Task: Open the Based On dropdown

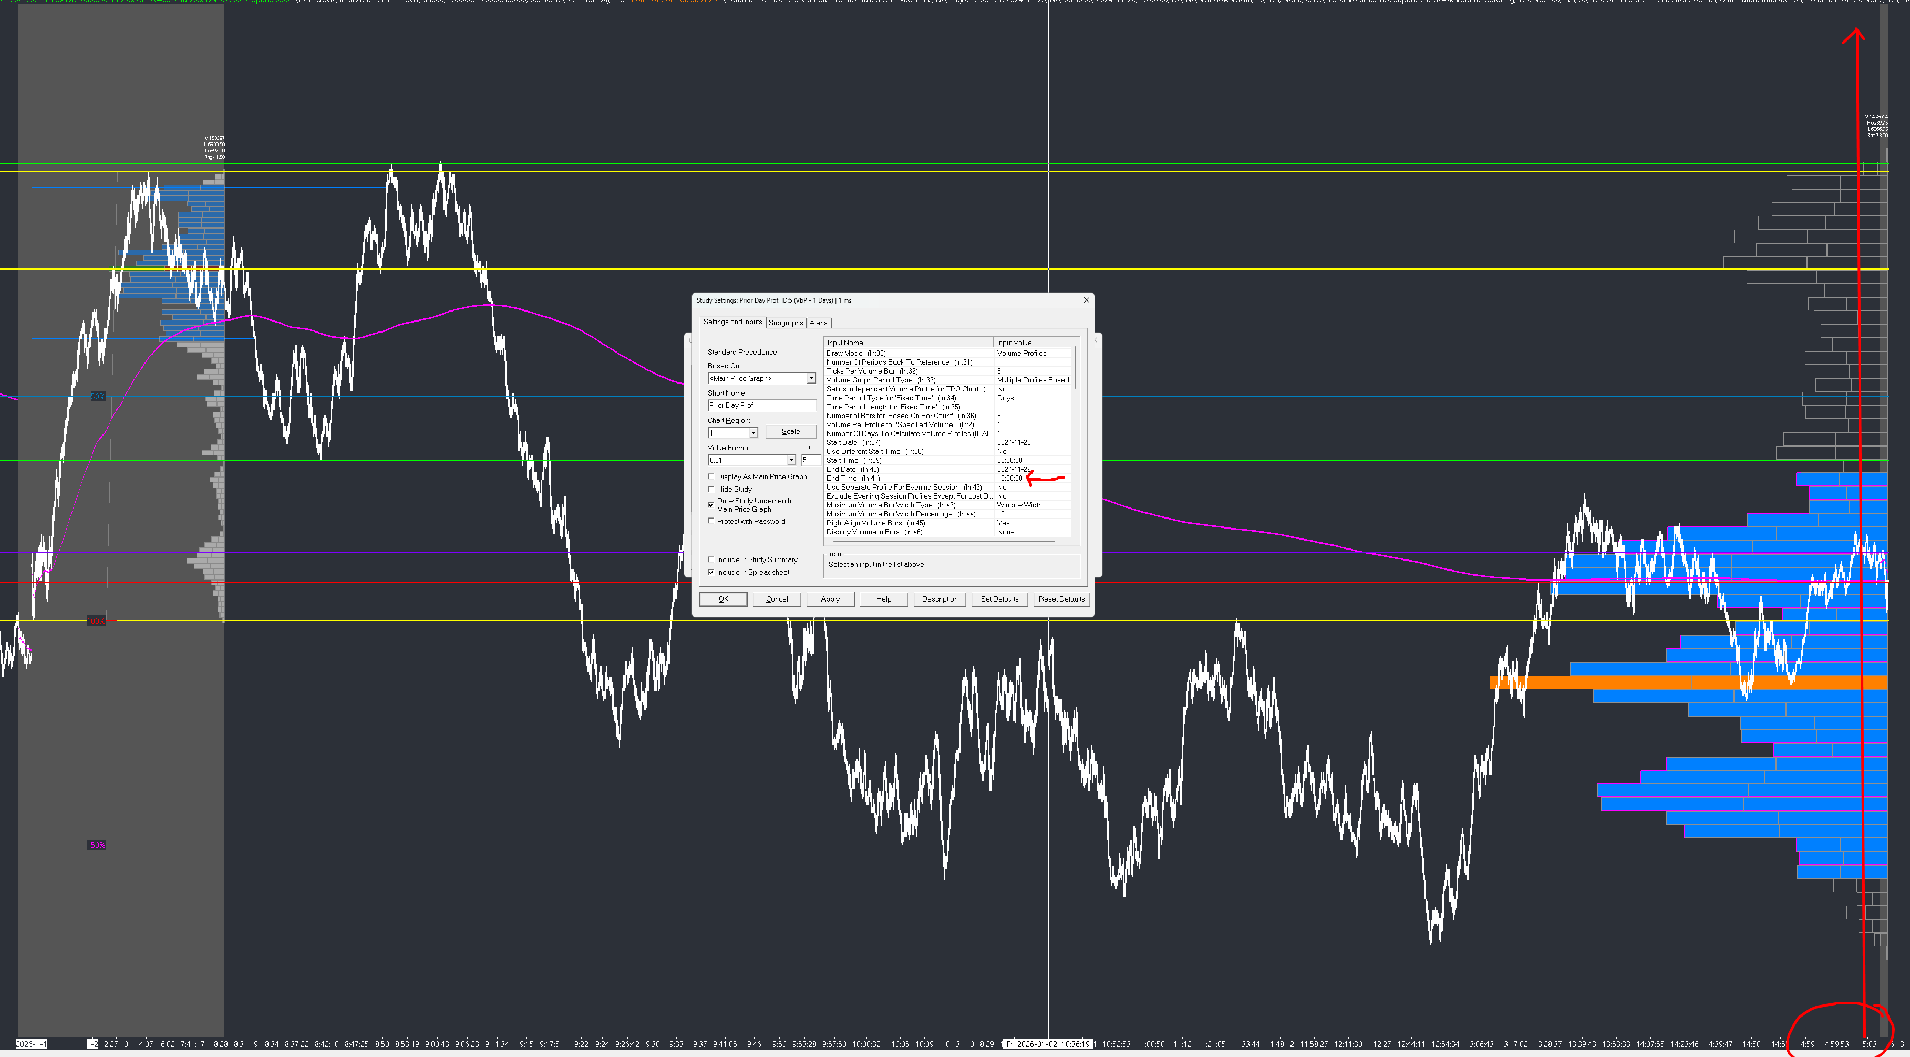Action: click(810, 379)
